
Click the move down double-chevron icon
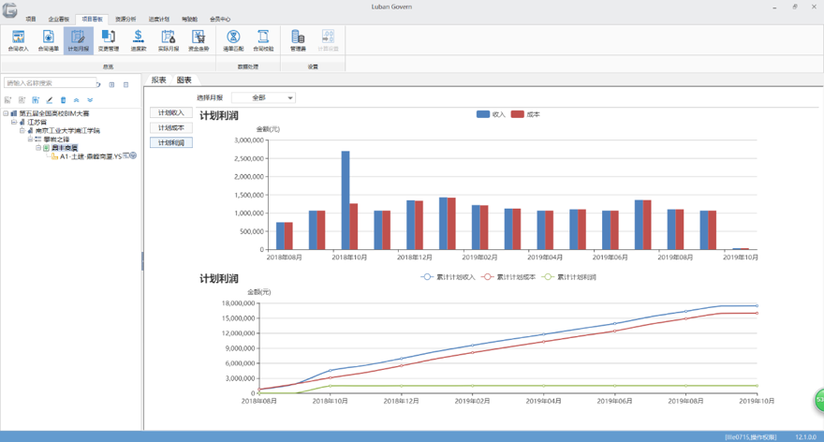pyautogui.click(x=91, y=100)
